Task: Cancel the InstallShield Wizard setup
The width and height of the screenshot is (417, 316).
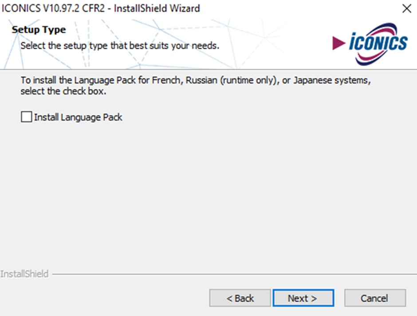Action: point(375,298)
